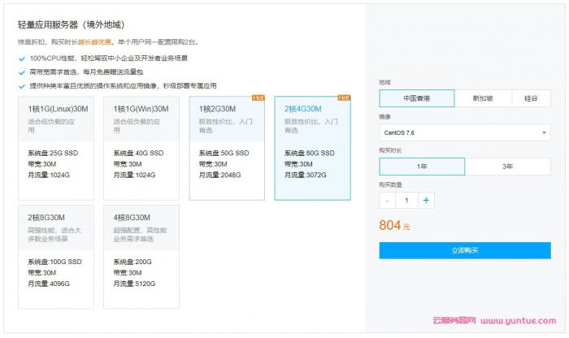Viewport: 569px width, 338px height.
Task: Click the image dropdown arrow
Action: click(544, 132)
